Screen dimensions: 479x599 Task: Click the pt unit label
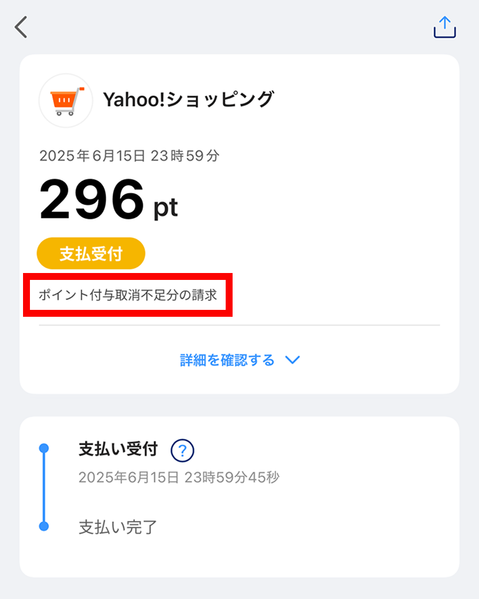tap(165, 208)
